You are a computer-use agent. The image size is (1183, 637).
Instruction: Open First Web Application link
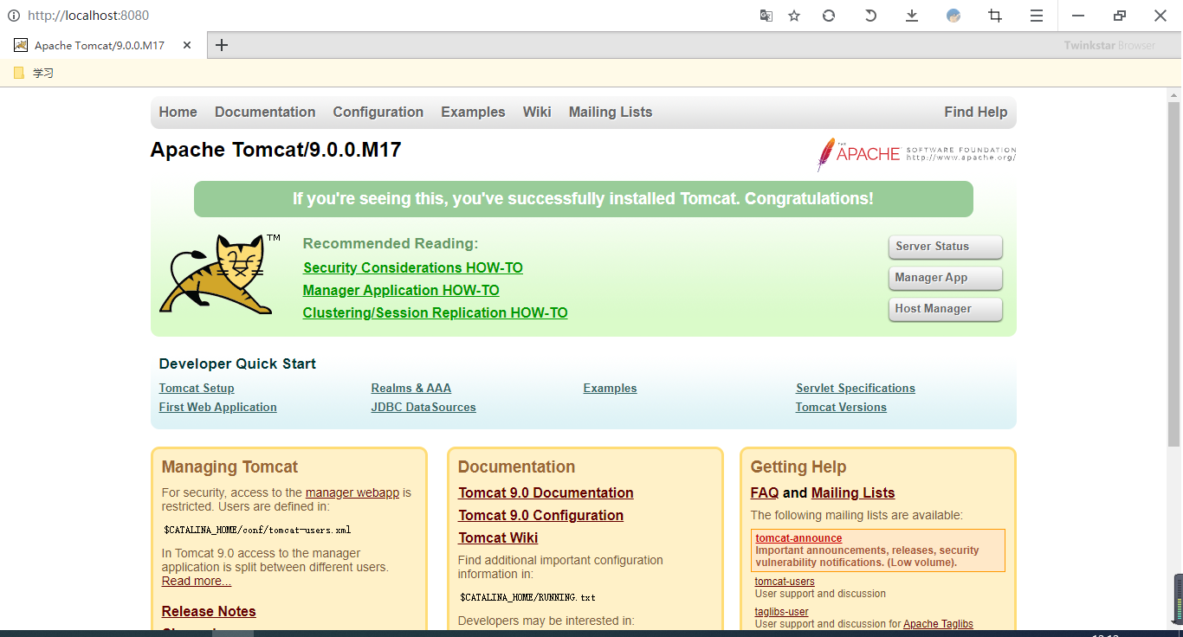pos(218,407)
